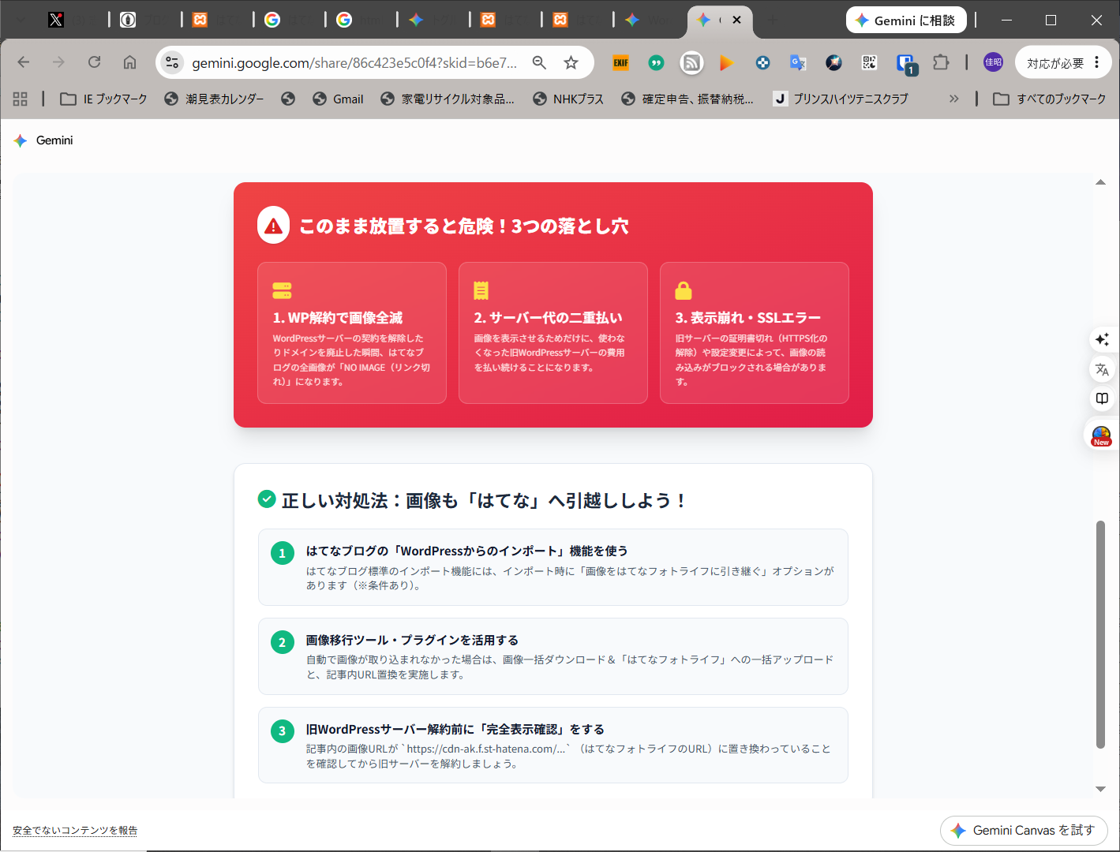Bookmark this page with the star icon
This screenshot has width=1120, height=852.
[x=571, y=62]
